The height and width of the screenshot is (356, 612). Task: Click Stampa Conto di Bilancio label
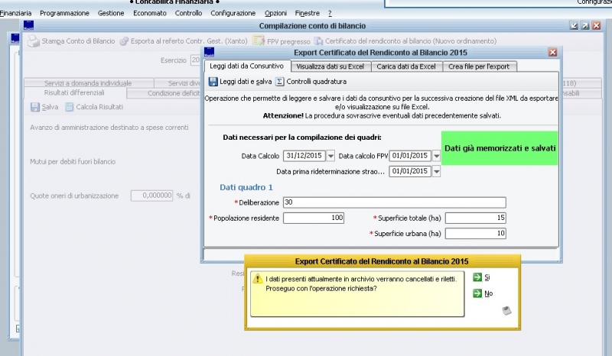pyautogui.click(x=79, y=41)
